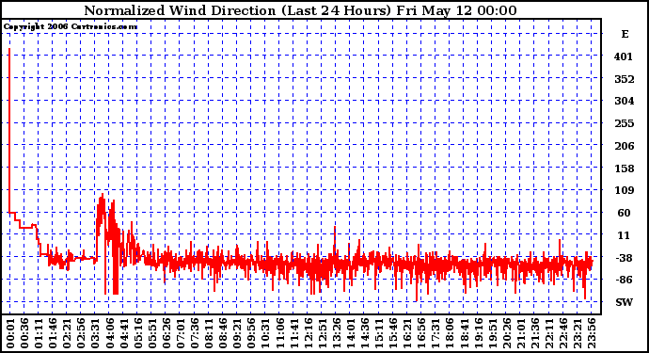Click the 12:51 time label
649x353 pixels.
[x=322, y=333]
